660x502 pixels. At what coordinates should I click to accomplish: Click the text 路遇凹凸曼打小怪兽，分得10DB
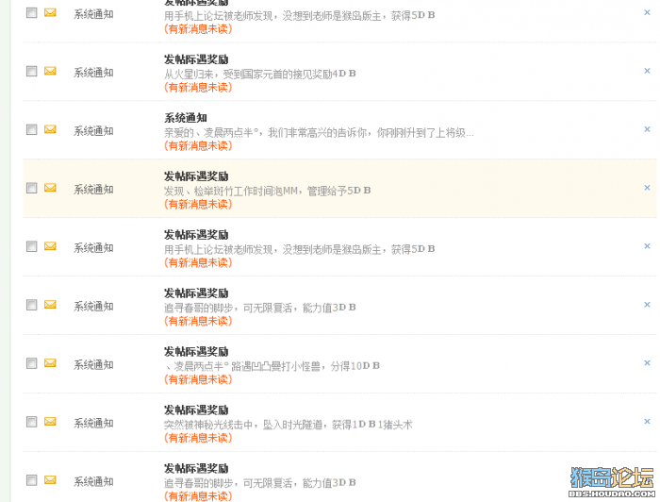click(272, 366)
